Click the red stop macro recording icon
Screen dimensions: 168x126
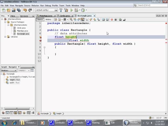coord(112,19)
